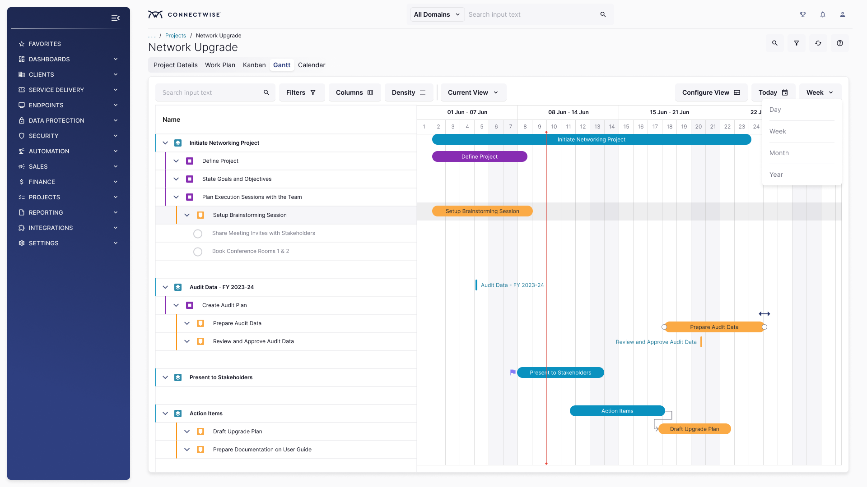The height and width of the screenshot is (487, 867).
Task: Mark Book Conference Rooms 1 & 2 complete
Action: click(x=198, y=252)
